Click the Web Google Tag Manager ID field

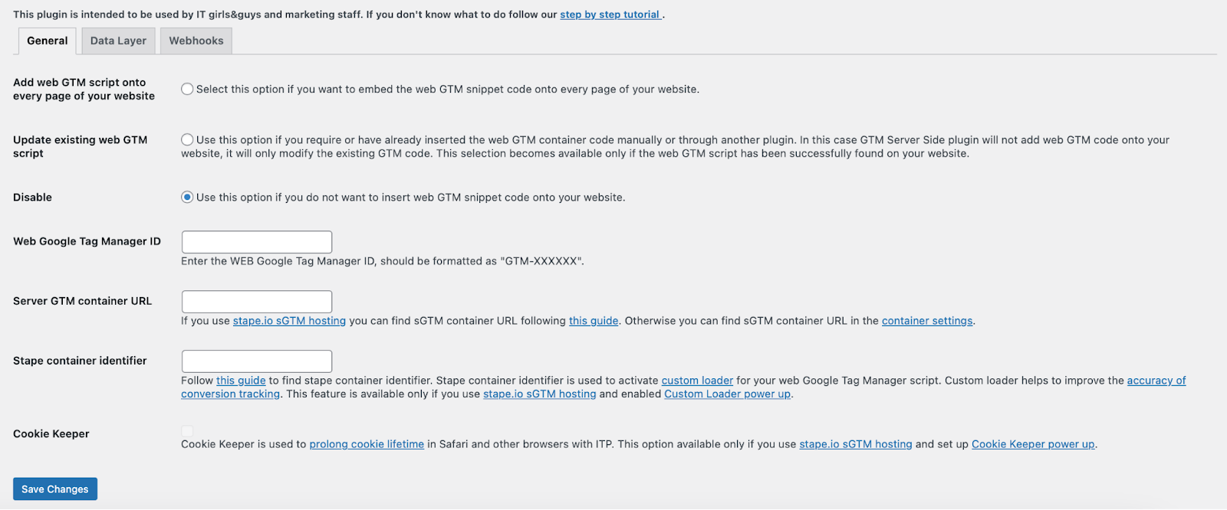click(256, 241)
